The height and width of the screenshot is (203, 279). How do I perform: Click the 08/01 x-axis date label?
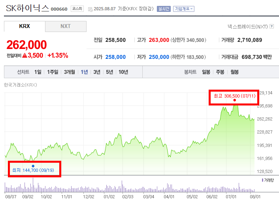click(x=255, y=197)
